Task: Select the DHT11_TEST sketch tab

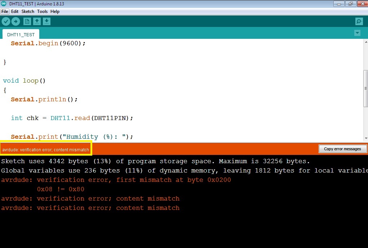Action: (21, 35)
